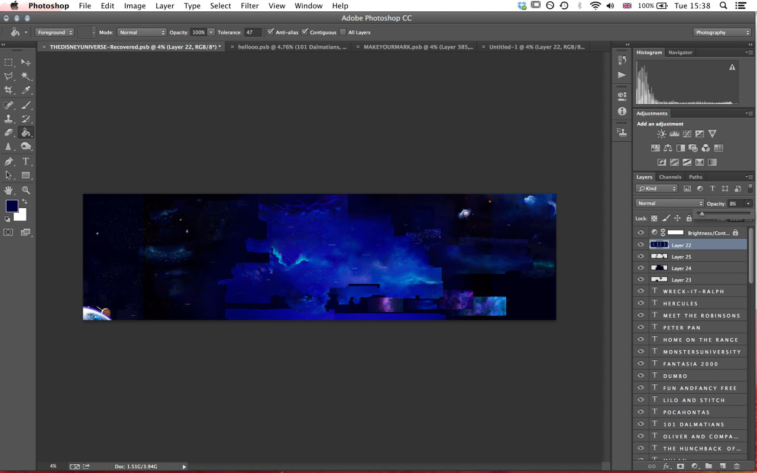
Task: Select the Horizontal Type tool
Action: point(26,161)
